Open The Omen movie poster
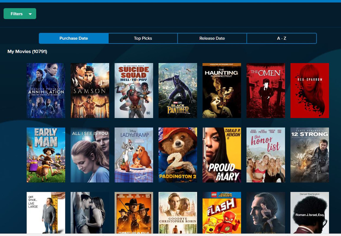 point(266,91)
